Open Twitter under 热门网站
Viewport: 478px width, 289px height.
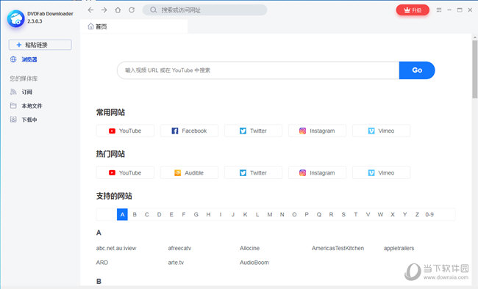(x=253, y=173)
